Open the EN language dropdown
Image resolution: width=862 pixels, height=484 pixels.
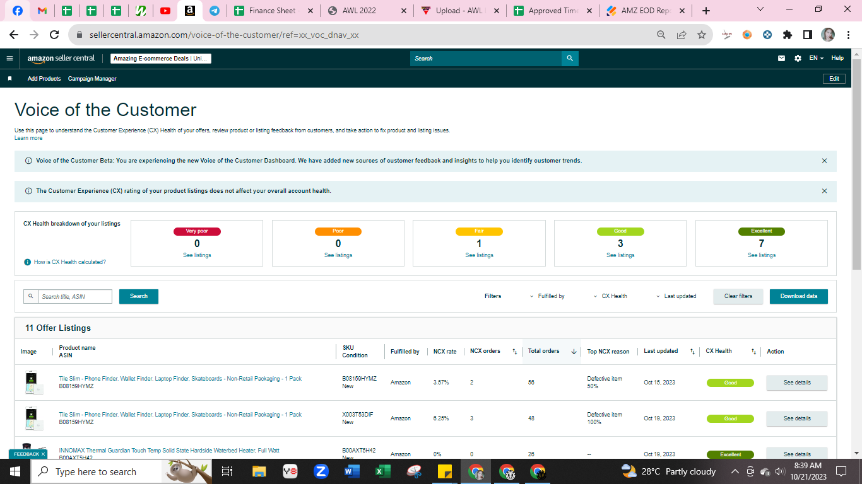817,58
